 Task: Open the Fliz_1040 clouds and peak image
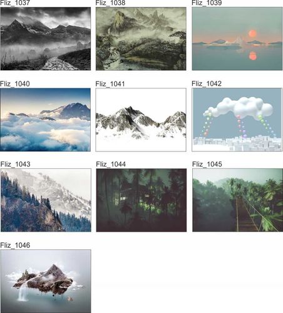(x=45, y=120)
